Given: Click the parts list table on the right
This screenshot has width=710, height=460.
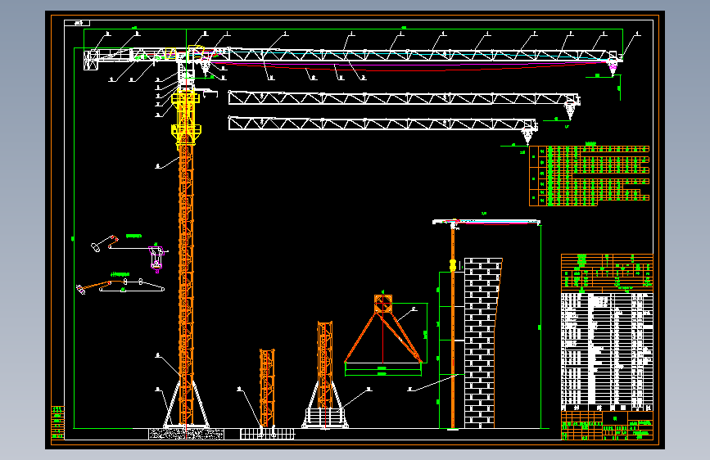Looking at the screenshot, I should click(607, 351).
